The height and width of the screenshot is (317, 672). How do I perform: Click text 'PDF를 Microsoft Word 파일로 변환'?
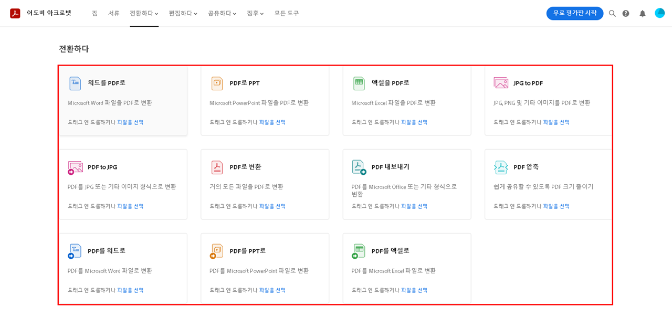(x=110, y=271)
